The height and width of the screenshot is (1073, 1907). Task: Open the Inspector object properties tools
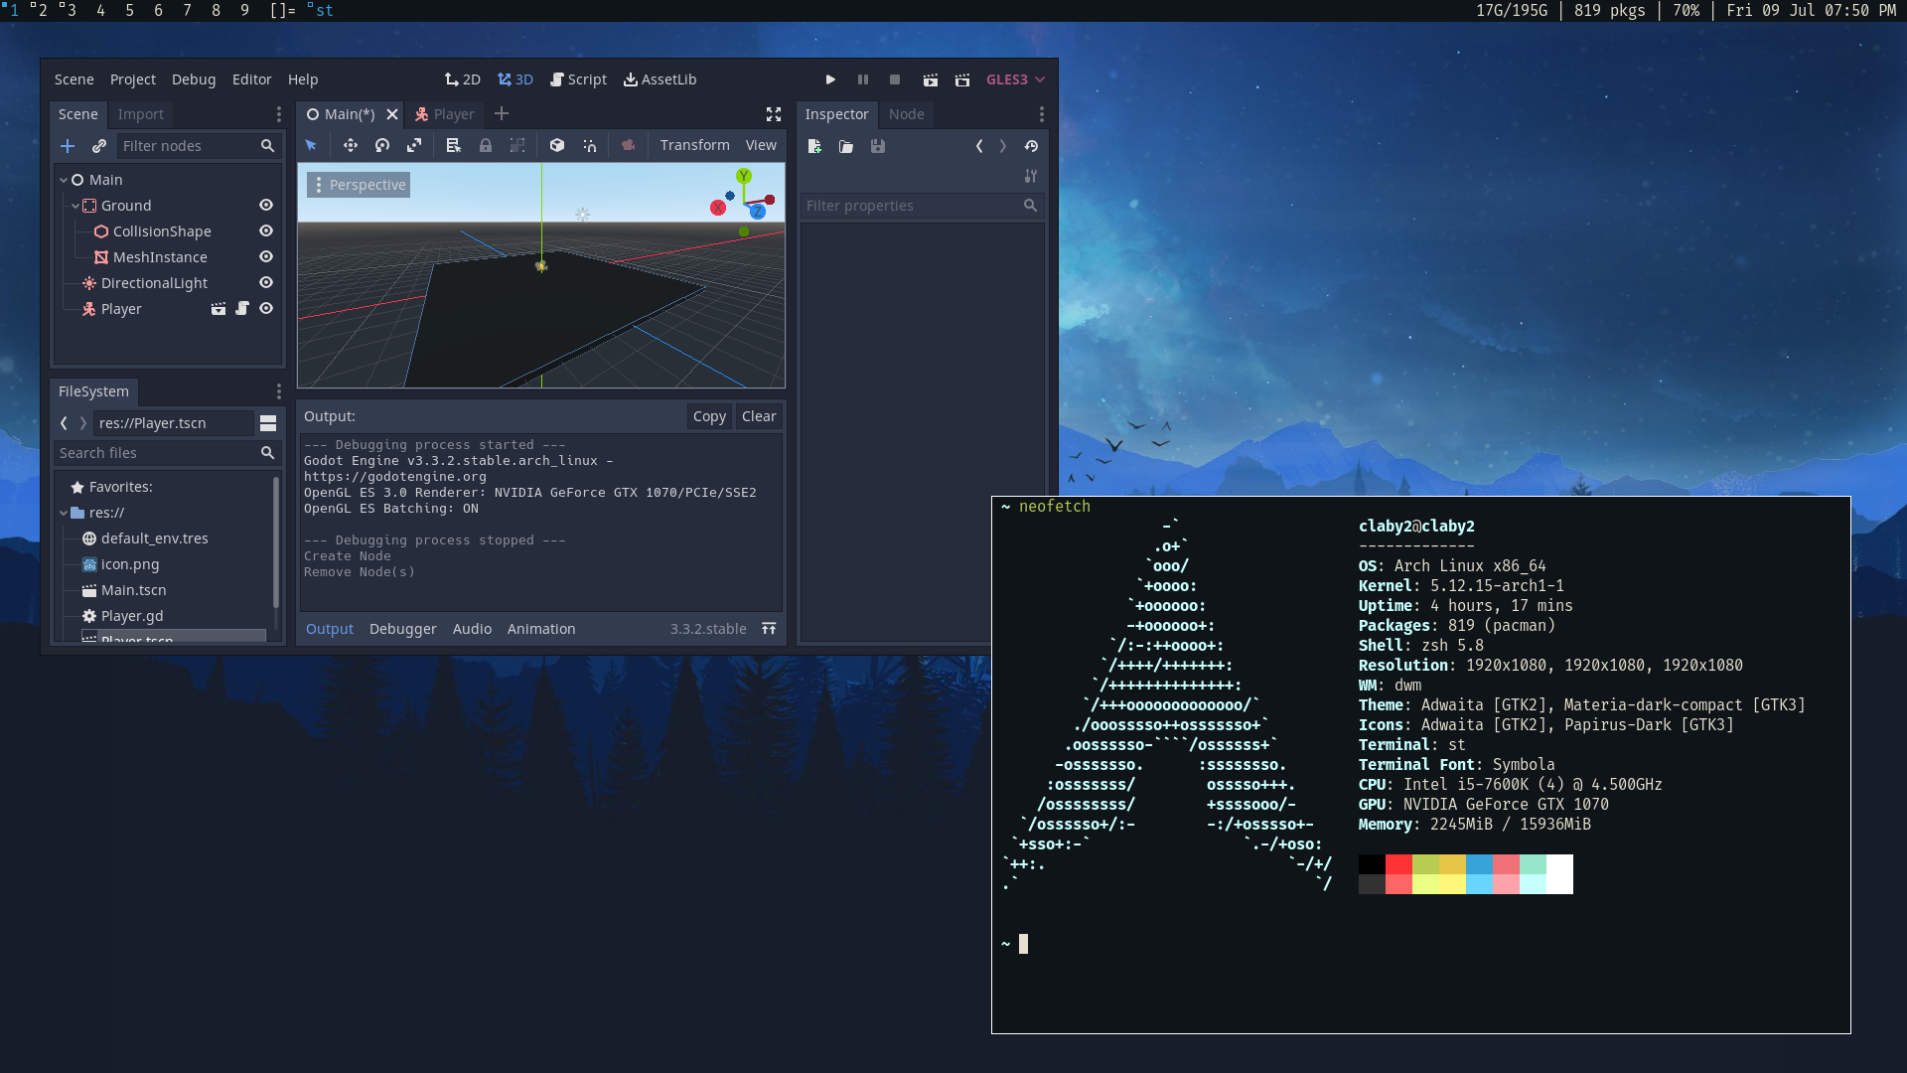click(x=1031, y=176)
